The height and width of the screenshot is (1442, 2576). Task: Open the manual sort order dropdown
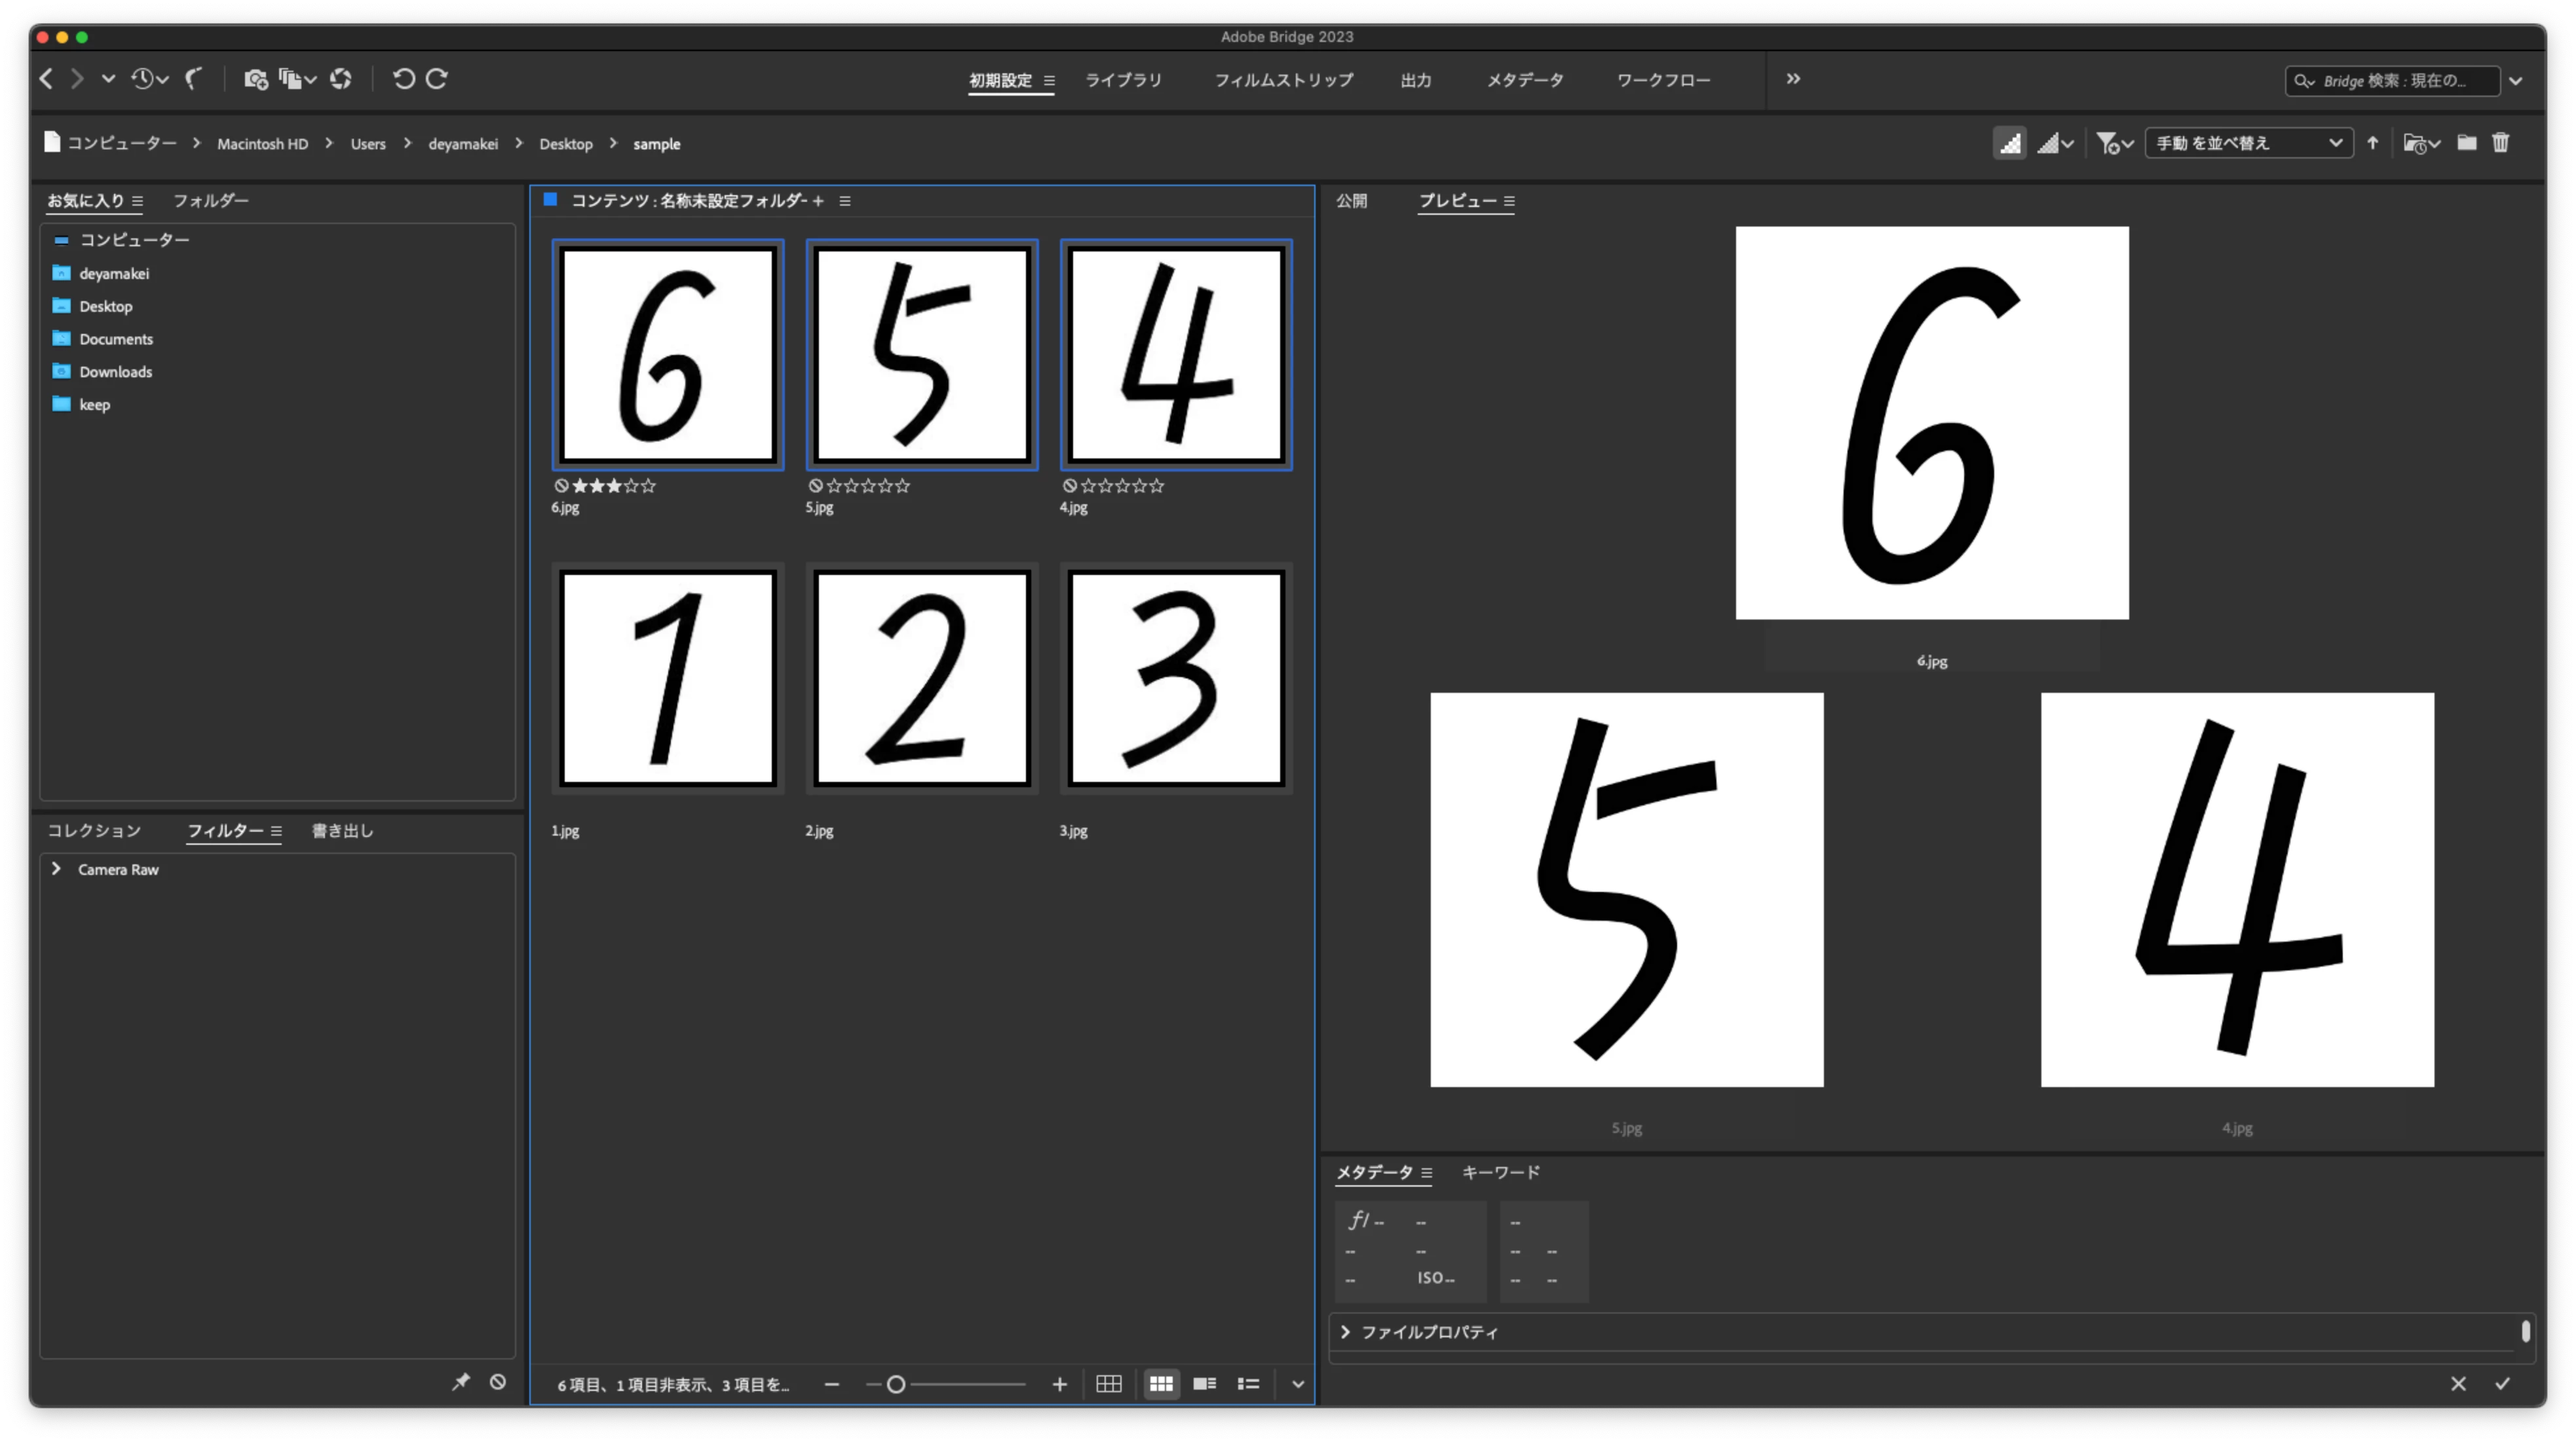point(2248,143)
